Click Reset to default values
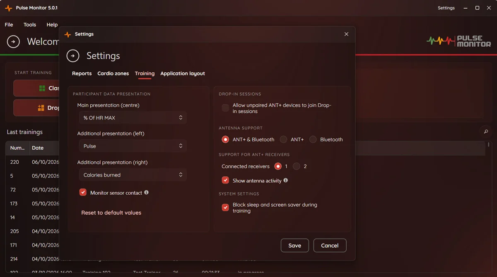497x277 pixels. pos(111,213)
